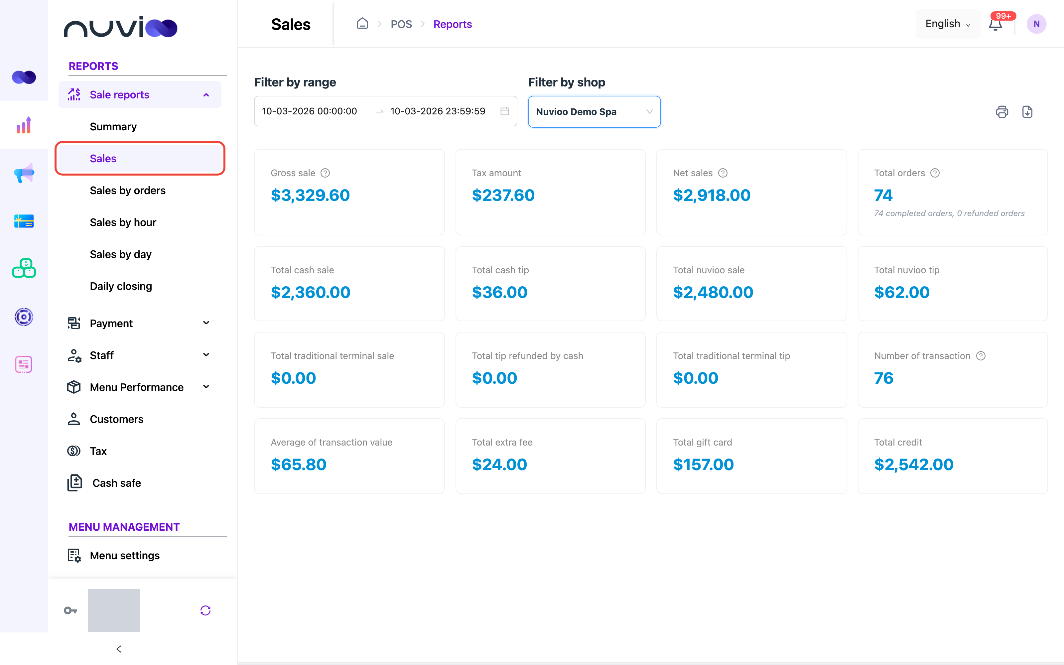Click the Nuvioo logo in the sidebar header
1064x665 pixels.
tap(120, 27)
